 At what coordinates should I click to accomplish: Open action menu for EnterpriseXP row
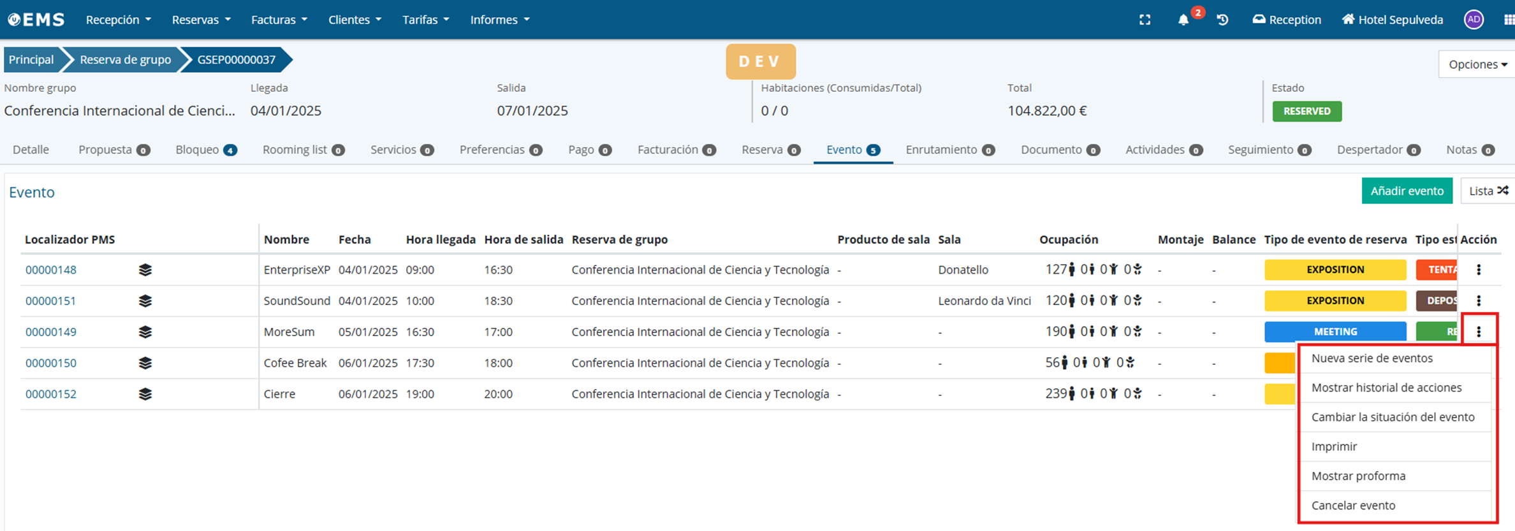click(x=1478, y=270)
